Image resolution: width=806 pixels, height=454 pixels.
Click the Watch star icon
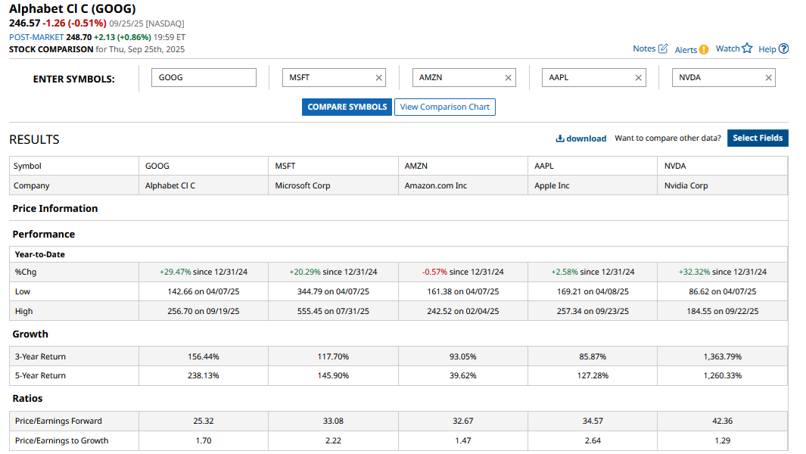pos(748,48)
